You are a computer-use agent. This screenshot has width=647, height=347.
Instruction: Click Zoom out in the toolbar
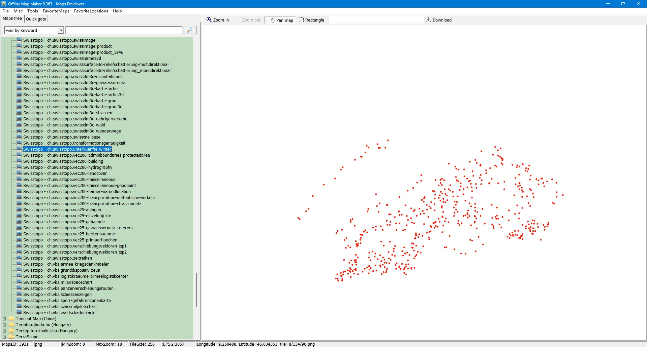(x=251, y=20)
